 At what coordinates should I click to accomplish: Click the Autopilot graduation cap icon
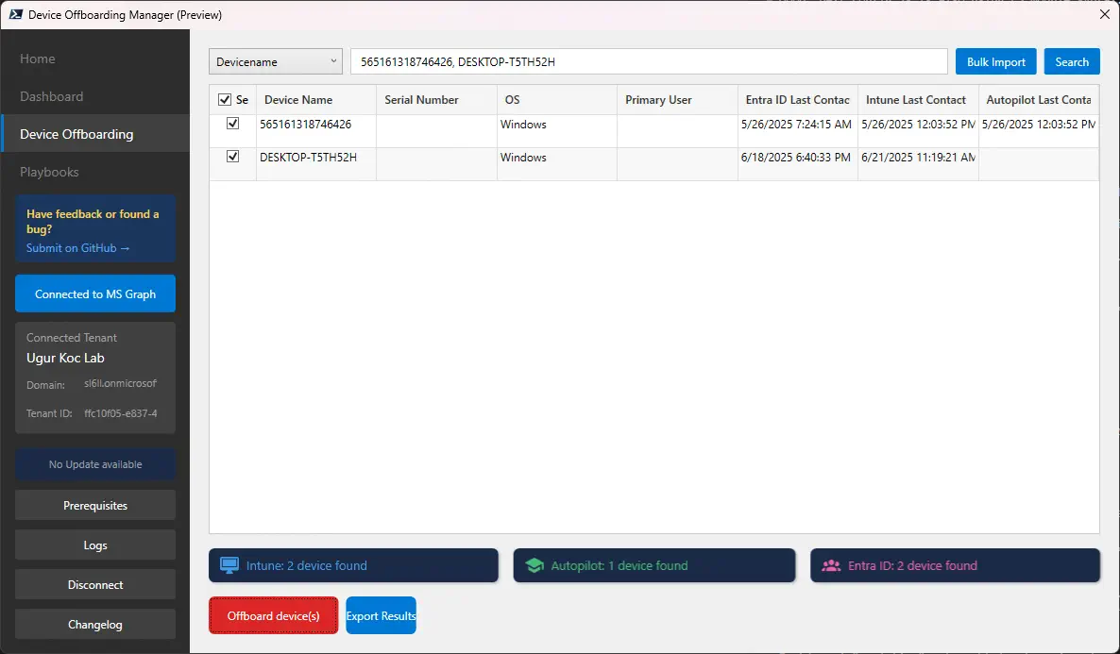[535, 564]
